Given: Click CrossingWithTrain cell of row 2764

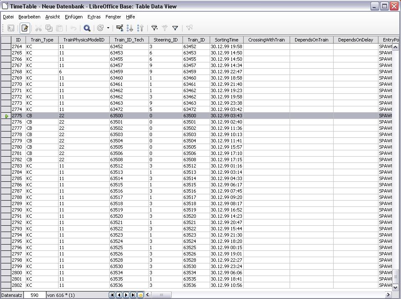Looking at the screenshot, I should (x=267, y=46).
